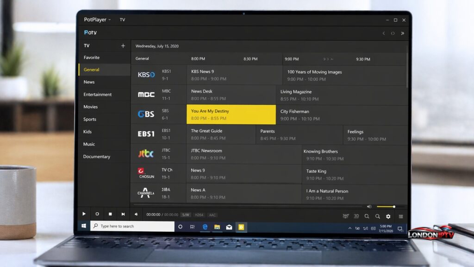Select the JTBC channel logo
The height and width of the screenshot is (267, 474).
[146, 153]
